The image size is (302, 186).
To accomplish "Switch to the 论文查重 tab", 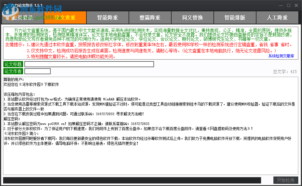I will pos(65,17).
